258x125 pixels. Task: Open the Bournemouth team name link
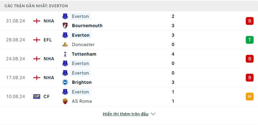[x=87, y=26]
